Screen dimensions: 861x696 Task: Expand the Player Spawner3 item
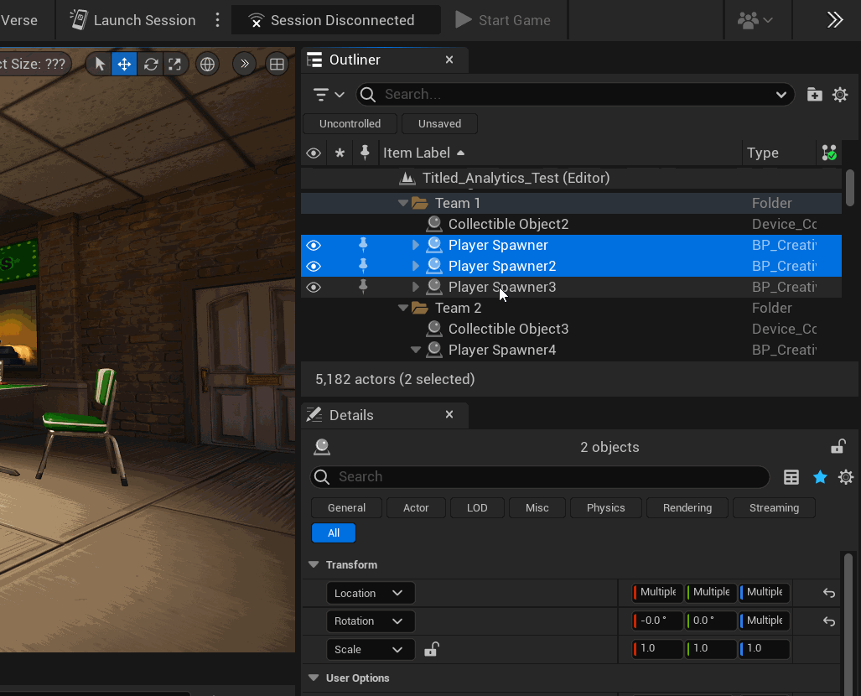pos(416,287)
